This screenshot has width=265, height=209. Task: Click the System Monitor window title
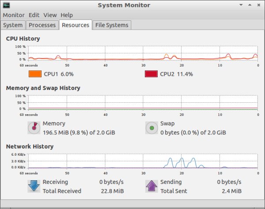click(124, 5)
